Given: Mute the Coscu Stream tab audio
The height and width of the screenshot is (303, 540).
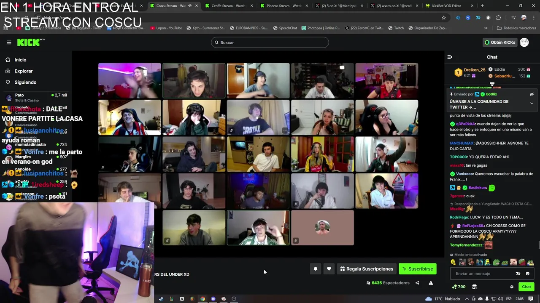Looking at the screenshot, I should [189, 6].
